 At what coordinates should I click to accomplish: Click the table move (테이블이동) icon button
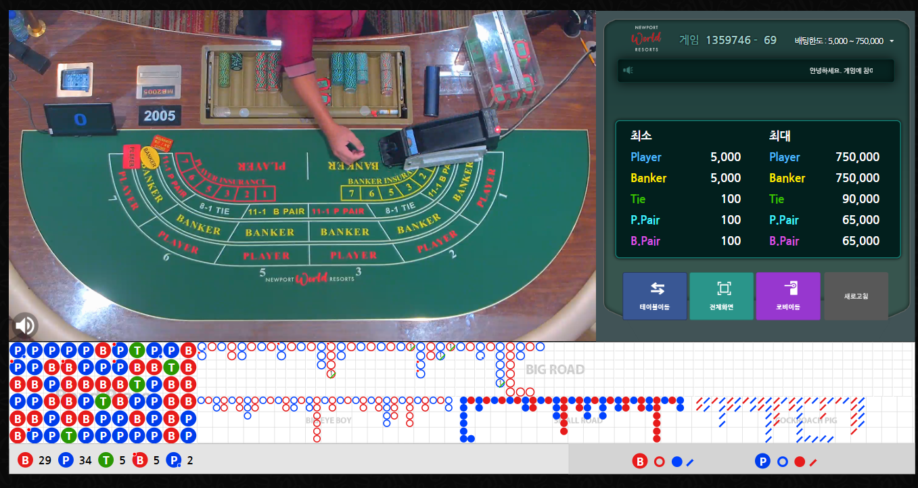click(654, 296)
